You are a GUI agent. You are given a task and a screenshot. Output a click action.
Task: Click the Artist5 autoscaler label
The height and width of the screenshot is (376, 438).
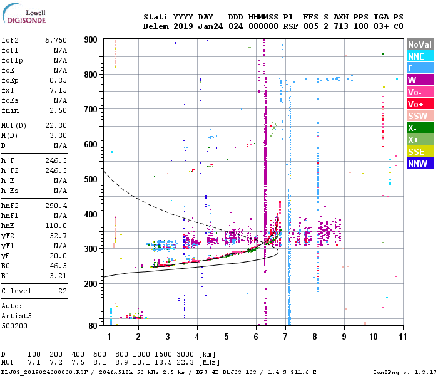(x=16, y=316)
